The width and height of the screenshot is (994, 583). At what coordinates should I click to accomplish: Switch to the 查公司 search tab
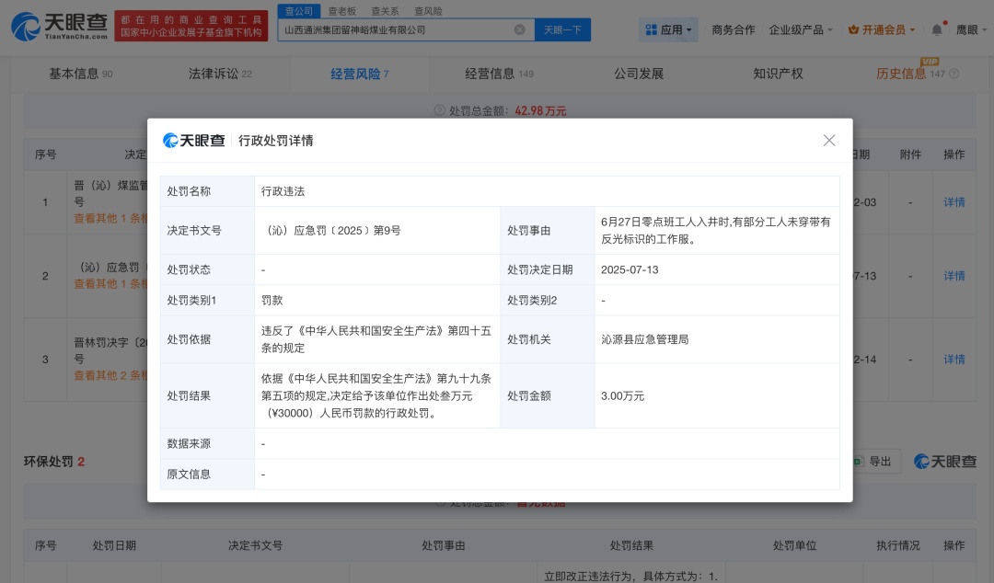(298, 11)
